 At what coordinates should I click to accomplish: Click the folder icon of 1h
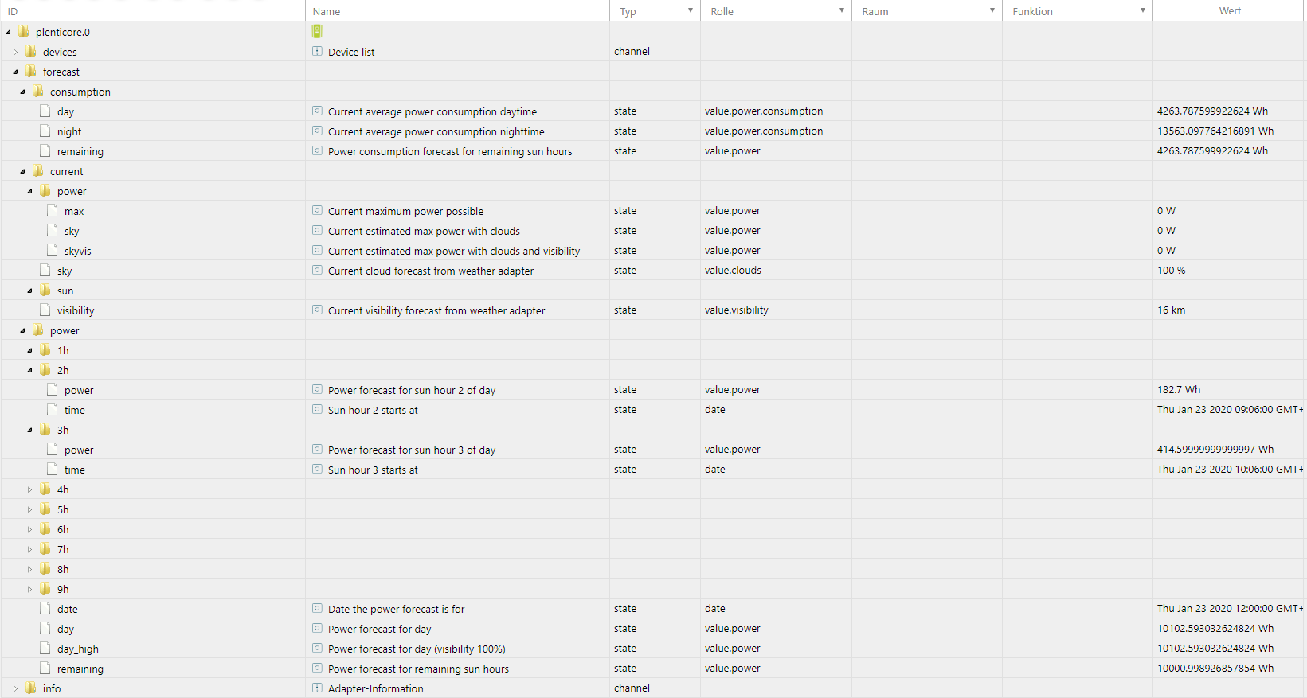45,349
